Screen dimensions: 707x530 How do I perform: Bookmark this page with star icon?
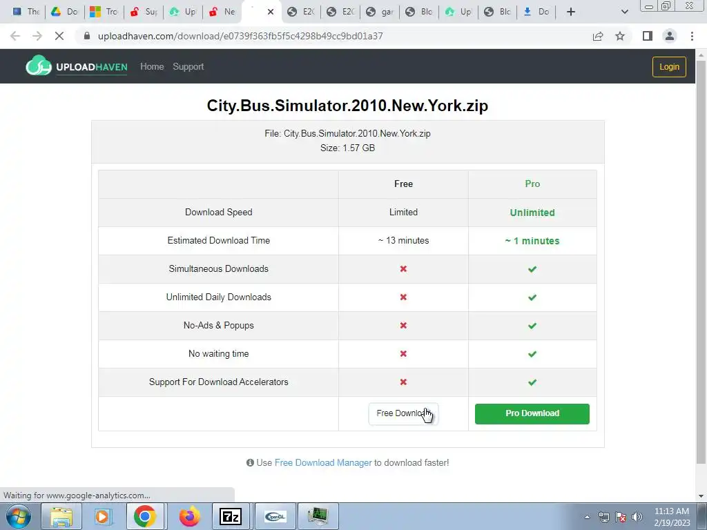click(620, 36)
